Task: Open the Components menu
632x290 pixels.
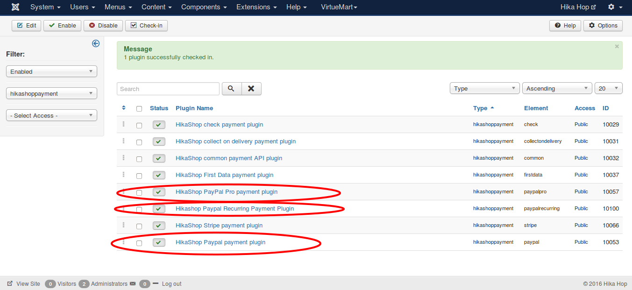Action: click(x=204, y=7)
